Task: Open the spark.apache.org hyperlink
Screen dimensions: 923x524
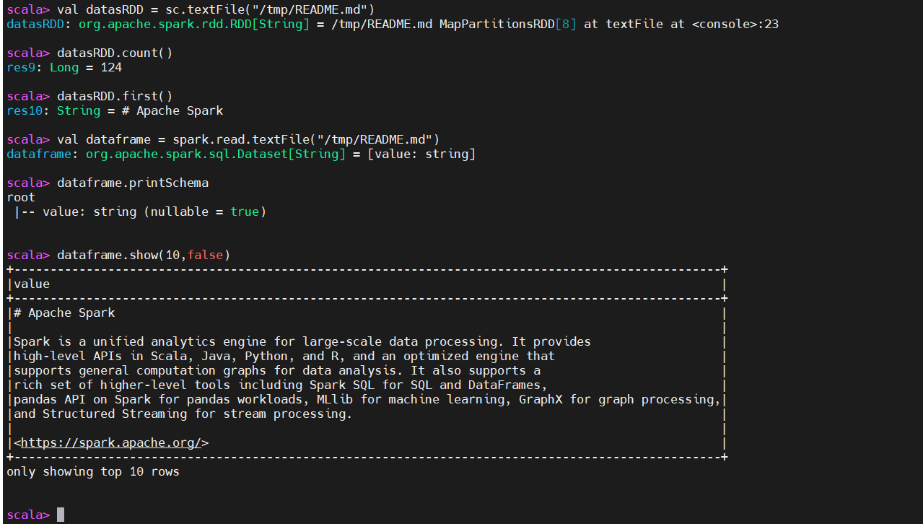Action: (x=111, y=442)
